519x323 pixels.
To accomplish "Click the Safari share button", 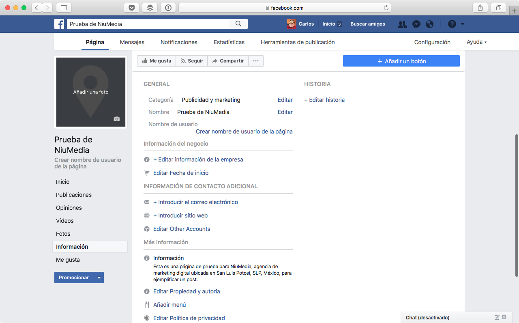I will 480,8.
